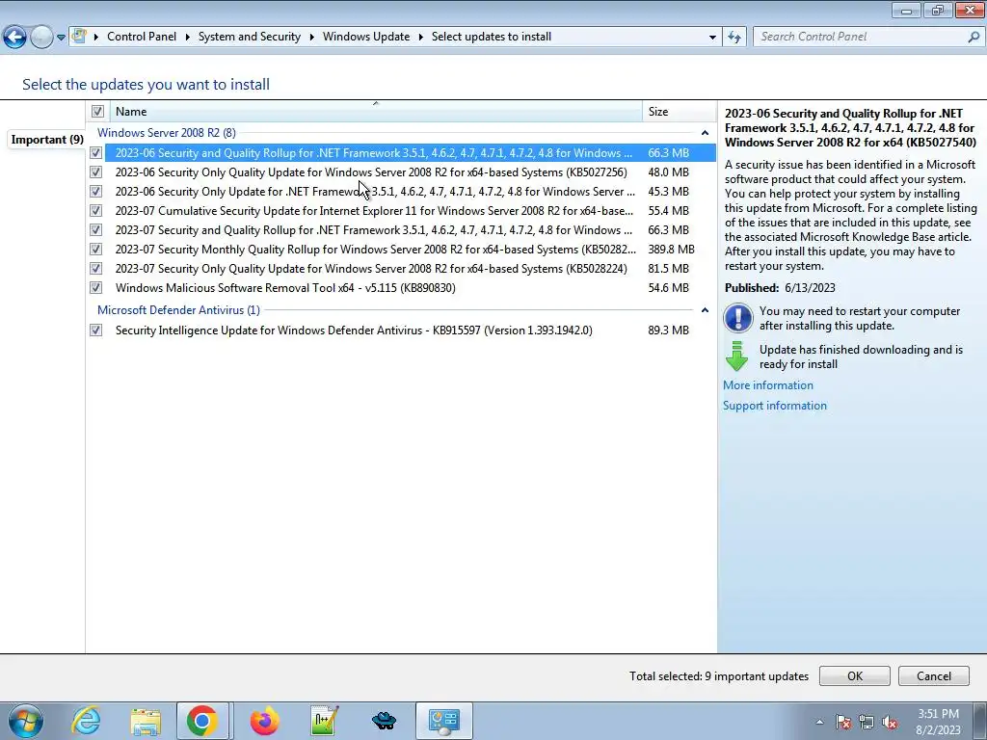Open dropdown arrow after System and Security

(x=311, y=38)
